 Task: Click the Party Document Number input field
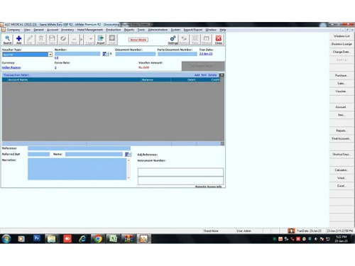(x=177, y=54)
